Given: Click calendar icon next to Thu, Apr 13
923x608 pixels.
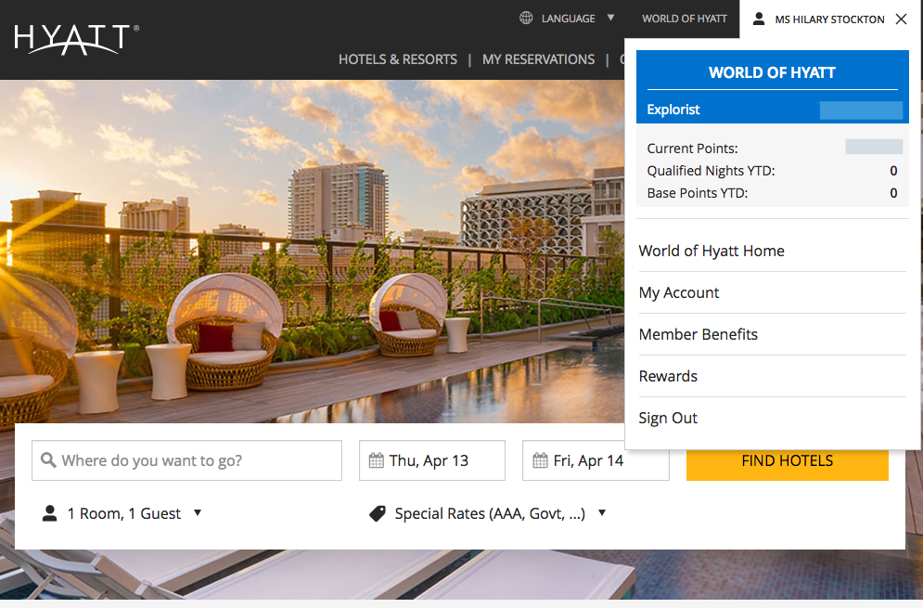Looking at the screenshot, I should pos(376,460).
